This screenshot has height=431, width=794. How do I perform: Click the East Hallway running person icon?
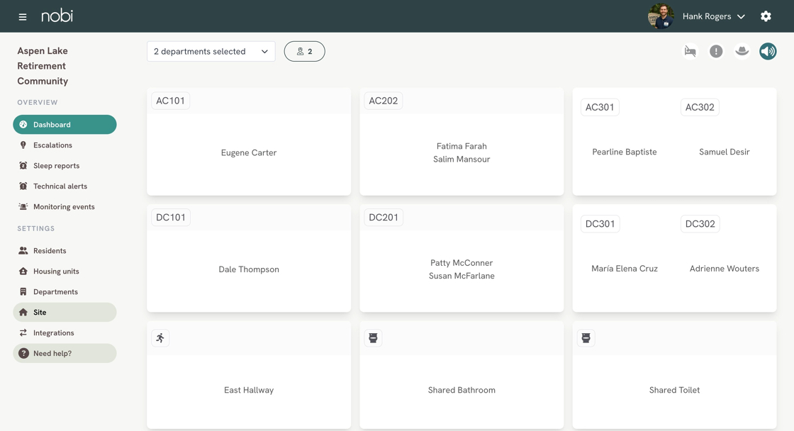(x=160, y=338)
